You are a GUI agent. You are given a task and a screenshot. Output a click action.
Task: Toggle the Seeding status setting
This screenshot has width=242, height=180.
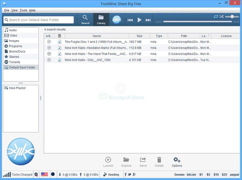pyautogui.click(x=111, y=174)
